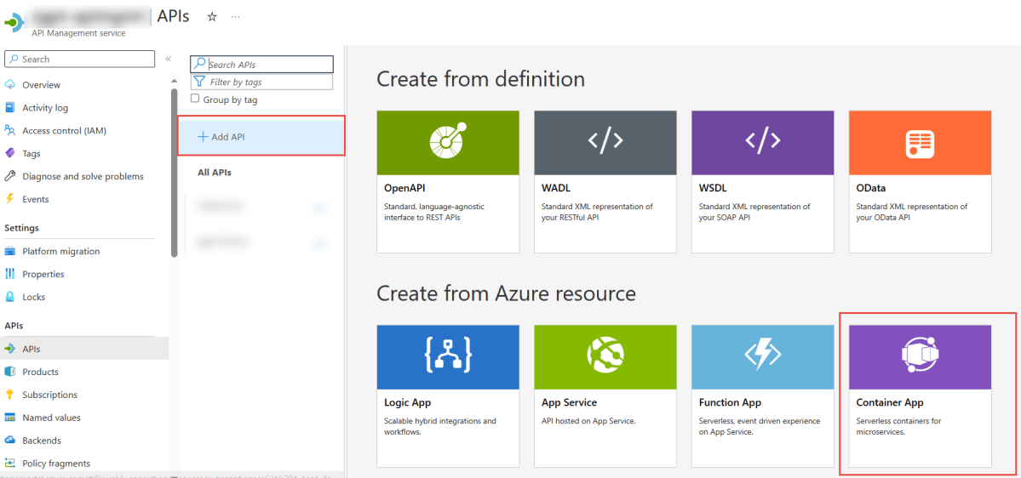Open Access control (IAM) menu item
Viewport: 1021px width, 478px height.
64,131
